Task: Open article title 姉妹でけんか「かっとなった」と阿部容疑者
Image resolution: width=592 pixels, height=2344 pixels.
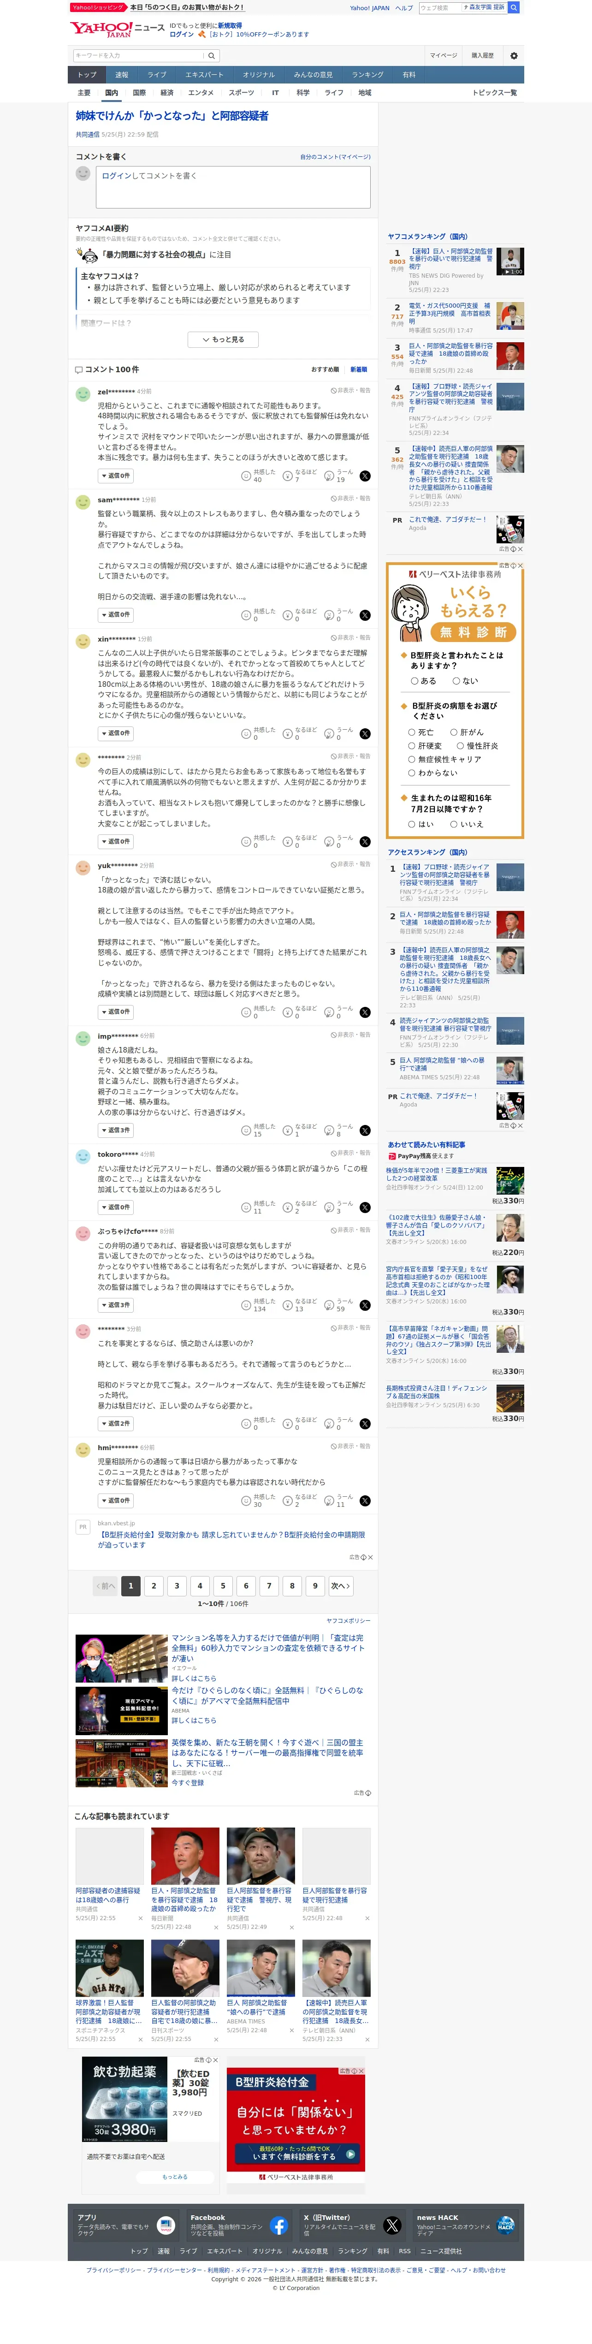Action: point(172,116)
